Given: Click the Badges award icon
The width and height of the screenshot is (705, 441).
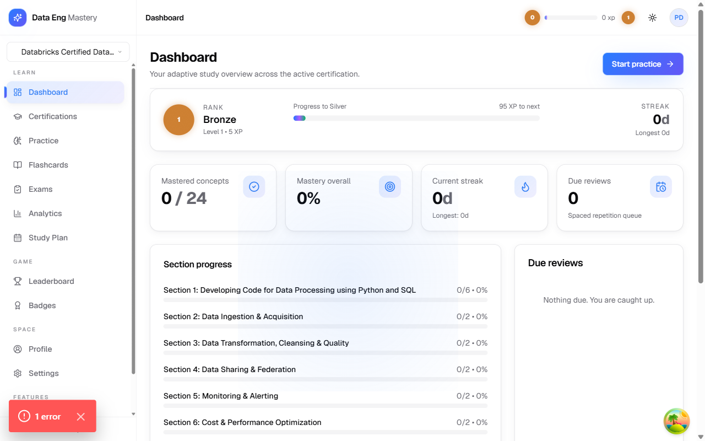Looking at the screenshot, I should [x=18, y=305].
